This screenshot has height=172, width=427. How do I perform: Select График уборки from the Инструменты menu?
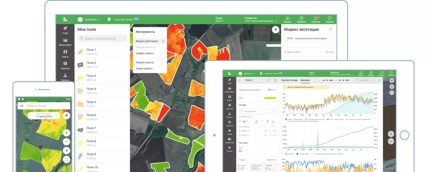click(145, 53)
